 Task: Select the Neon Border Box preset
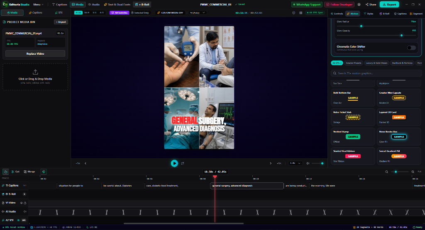tap(399, 137)
